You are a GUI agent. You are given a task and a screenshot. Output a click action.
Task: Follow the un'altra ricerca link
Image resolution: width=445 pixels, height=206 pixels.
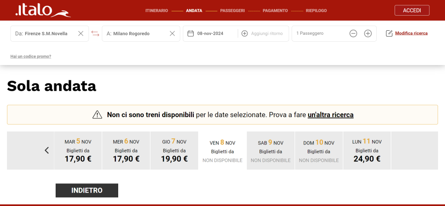[330, 115]
